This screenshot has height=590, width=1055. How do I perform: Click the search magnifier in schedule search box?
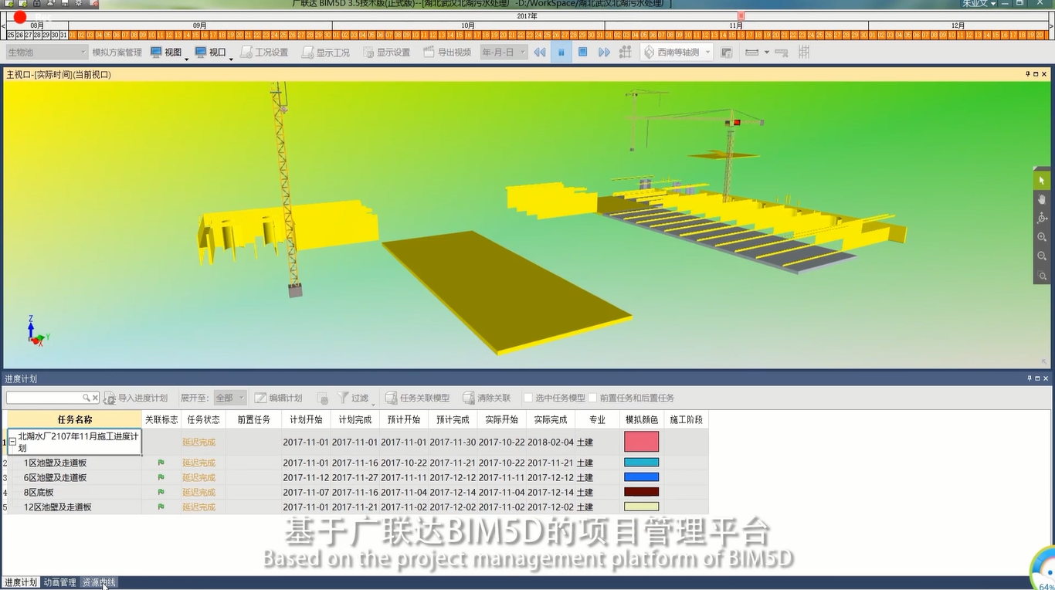[x=87, y=398]
